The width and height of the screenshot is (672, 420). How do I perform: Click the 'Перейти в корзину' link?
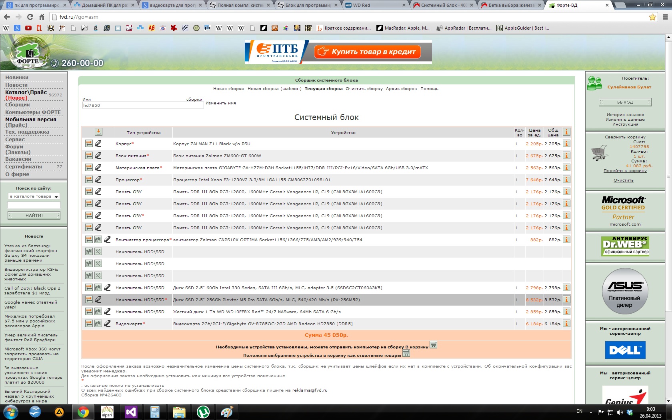coord(625,171)
